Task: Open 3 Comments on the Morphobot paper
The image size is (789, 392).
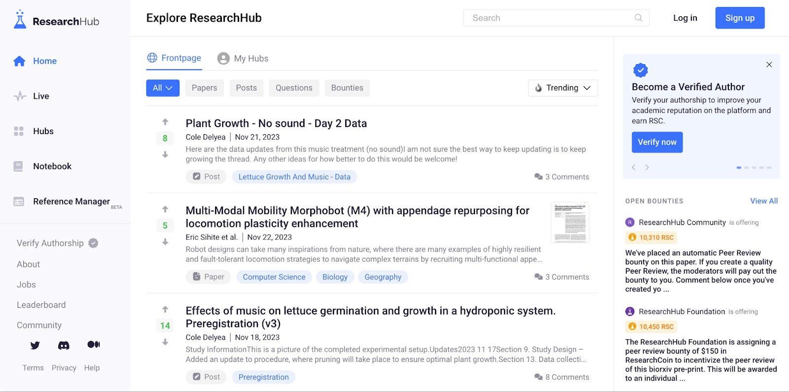Action: tap(562, 277)
